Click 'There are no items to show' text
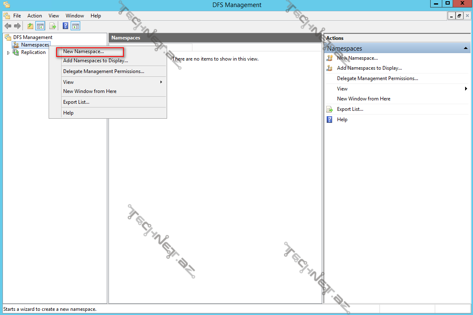Screen dimensions: 473x315 (x=215, y=59)
